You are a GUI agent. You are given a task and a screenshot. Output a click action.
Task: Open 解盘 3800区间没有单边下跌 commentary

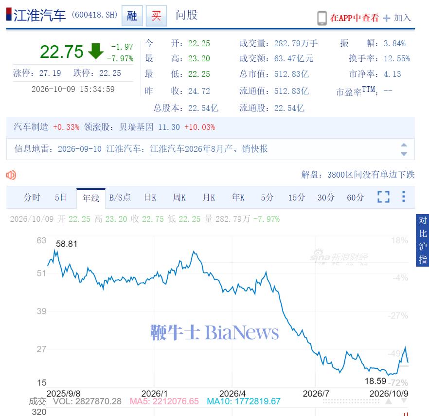[358, 175]
